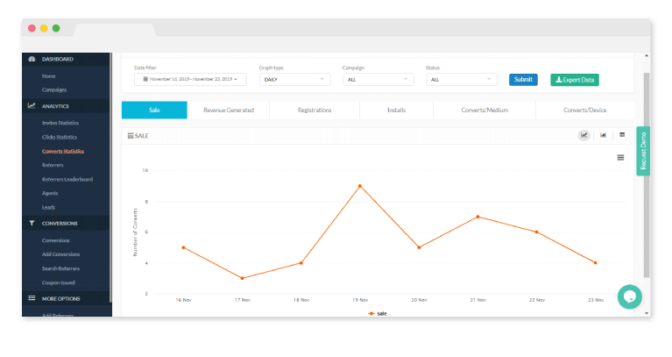Open Converts Statistics in sidebar
Viewport: 672px width, 357px height.
click(63, 151)
